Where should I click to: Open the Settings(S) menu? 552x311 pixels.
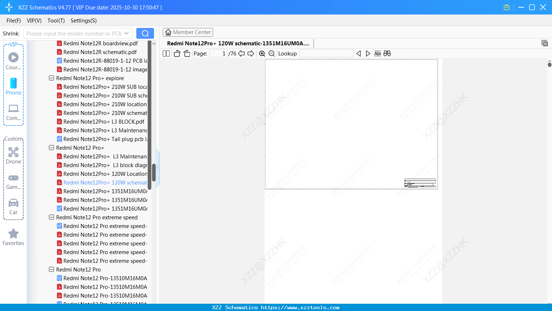click(x=83, y=21)
